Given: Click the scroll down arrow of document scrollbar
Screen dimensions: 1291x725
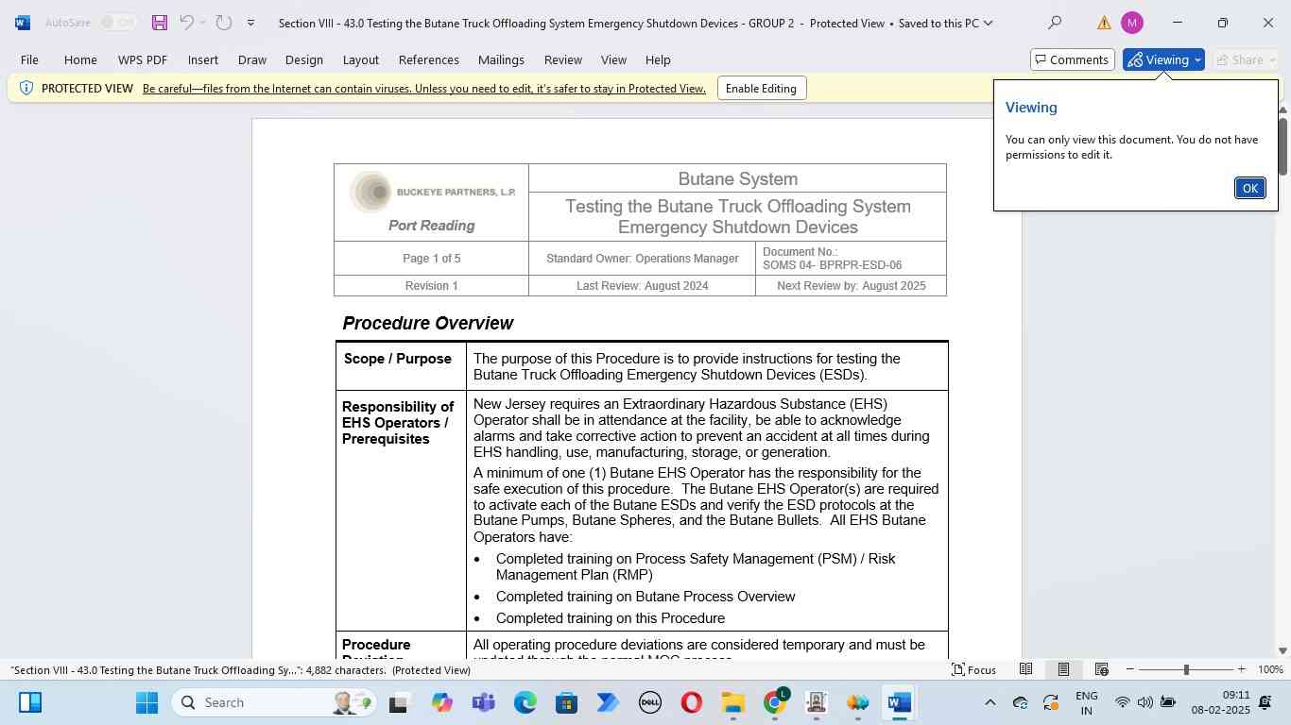Looking at the screenshot, I should [x=1282, y=650].
